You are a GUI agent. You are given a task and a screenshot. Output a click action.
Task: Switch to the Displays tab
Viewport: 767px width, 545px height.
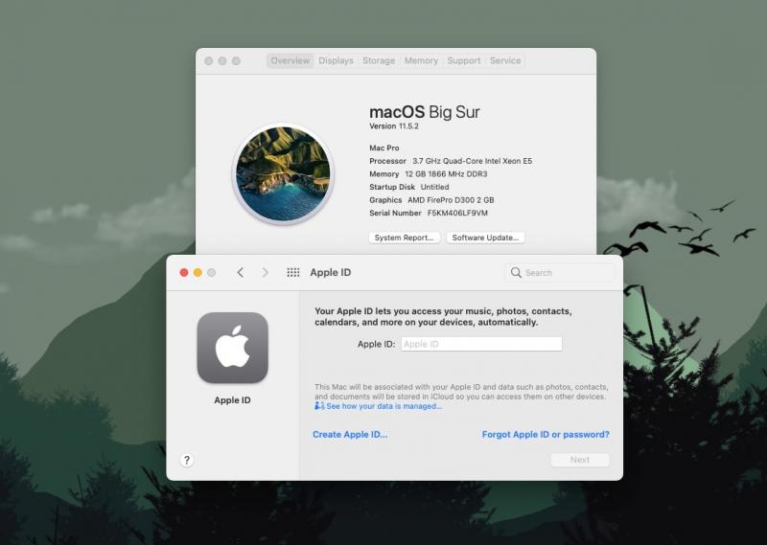[x=336, y=60]
